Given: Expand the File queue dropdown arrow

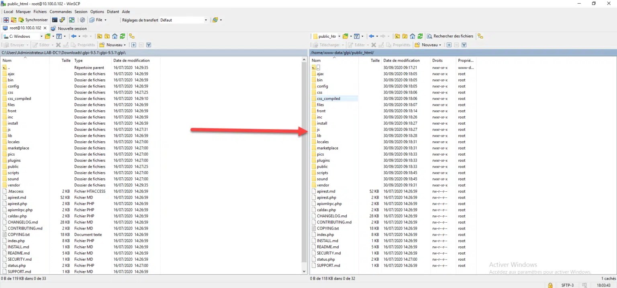Looking at the screenshot, I should (105, 20).
